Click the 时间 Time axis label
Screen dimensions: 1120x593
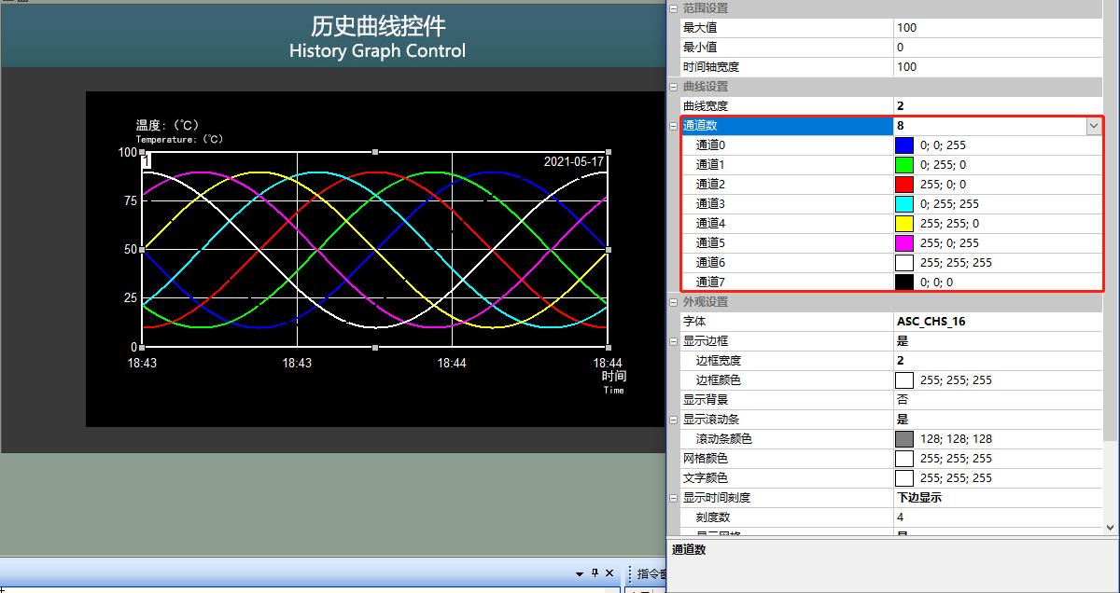[x=613, y=382]
